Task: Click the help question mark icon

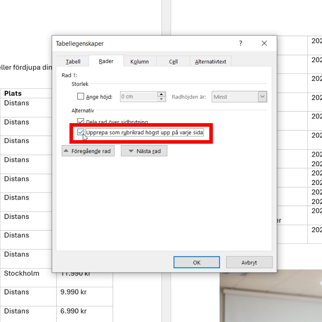Action: point(240,44)
